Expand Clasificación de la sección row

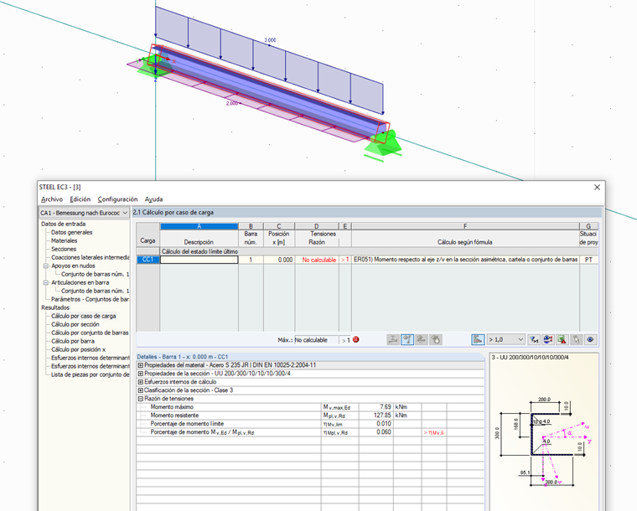[141, 390]
